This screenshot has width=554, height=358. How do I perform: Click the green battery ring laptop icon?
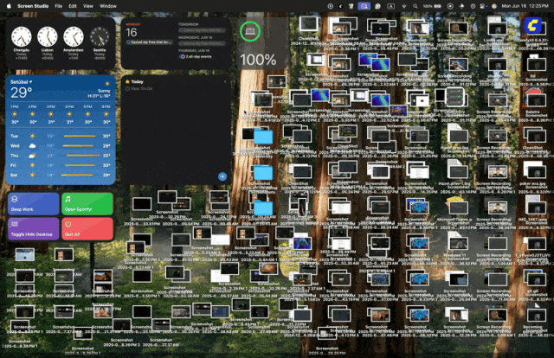click(250, 31)
